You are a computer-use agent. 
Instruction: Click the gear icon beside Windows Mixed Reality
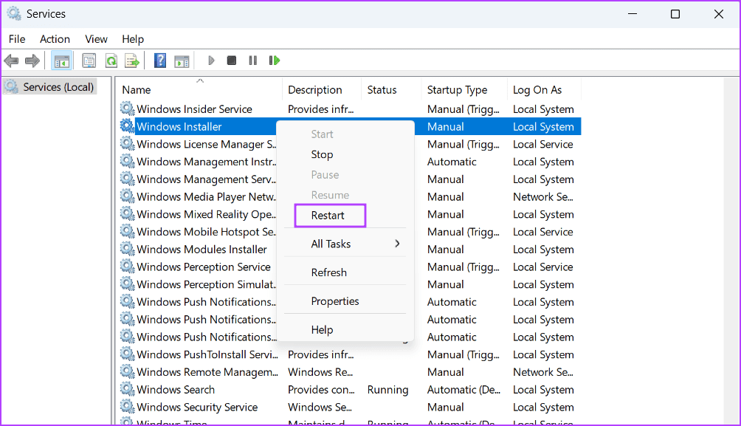(127, 213)
